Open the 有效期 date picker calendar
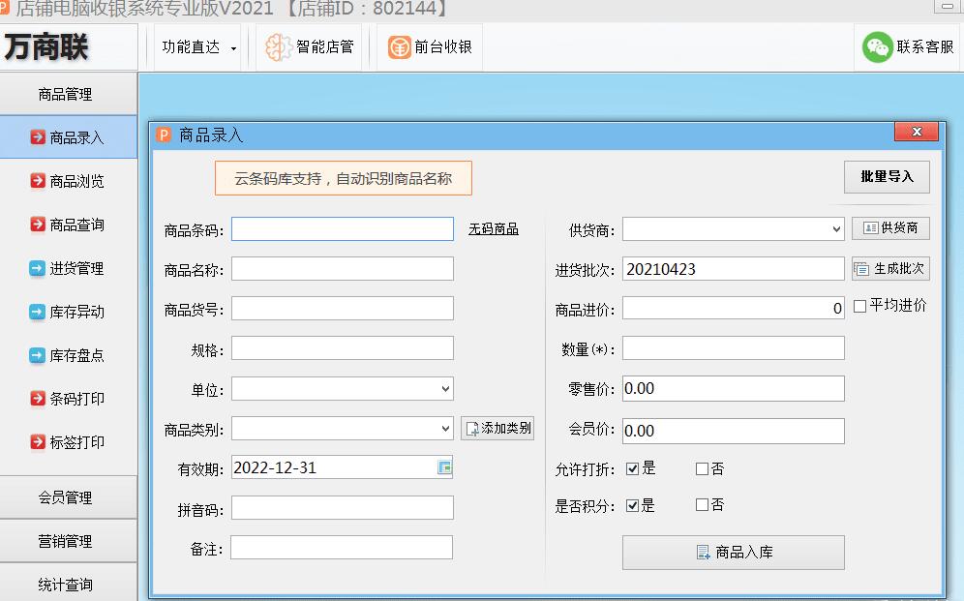Screen dimensions: 964x601 click(x=444, y=466)
